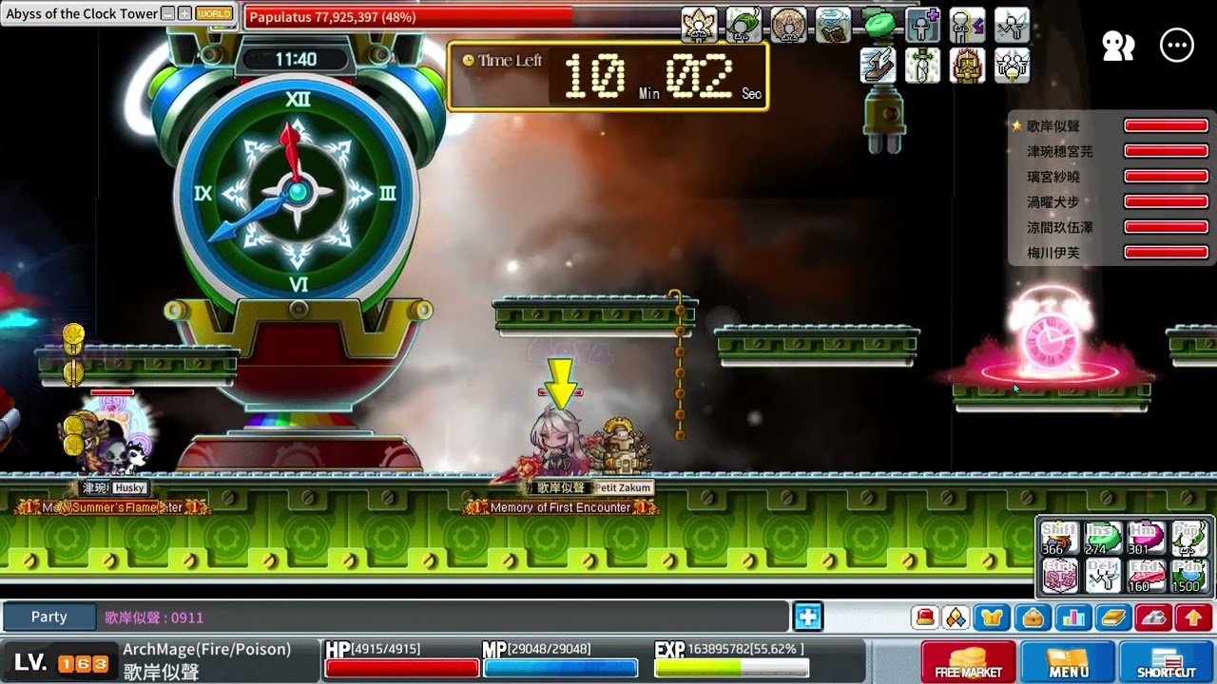Click the red siren alert icon
1217x684 pixels.
(925, 617)
